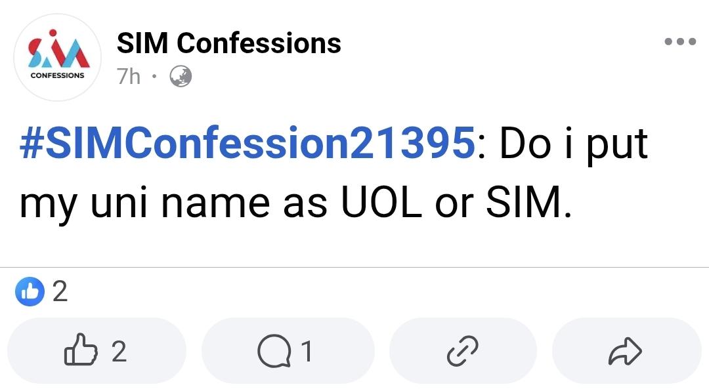Click the blue like reaction icon
Viewport: 709px width, 391px height.
click(30, 292)
